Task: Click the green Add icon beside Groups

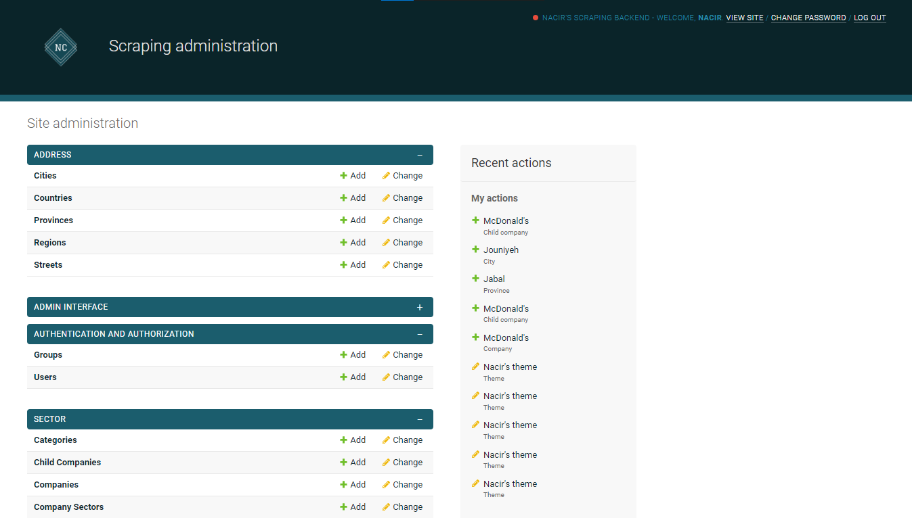Action: [x=344, y=354]
